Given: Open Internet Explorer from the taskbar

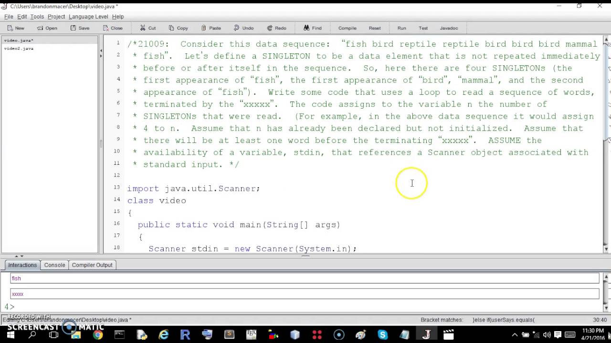Looking at the screenshot, I should (163, 335).
